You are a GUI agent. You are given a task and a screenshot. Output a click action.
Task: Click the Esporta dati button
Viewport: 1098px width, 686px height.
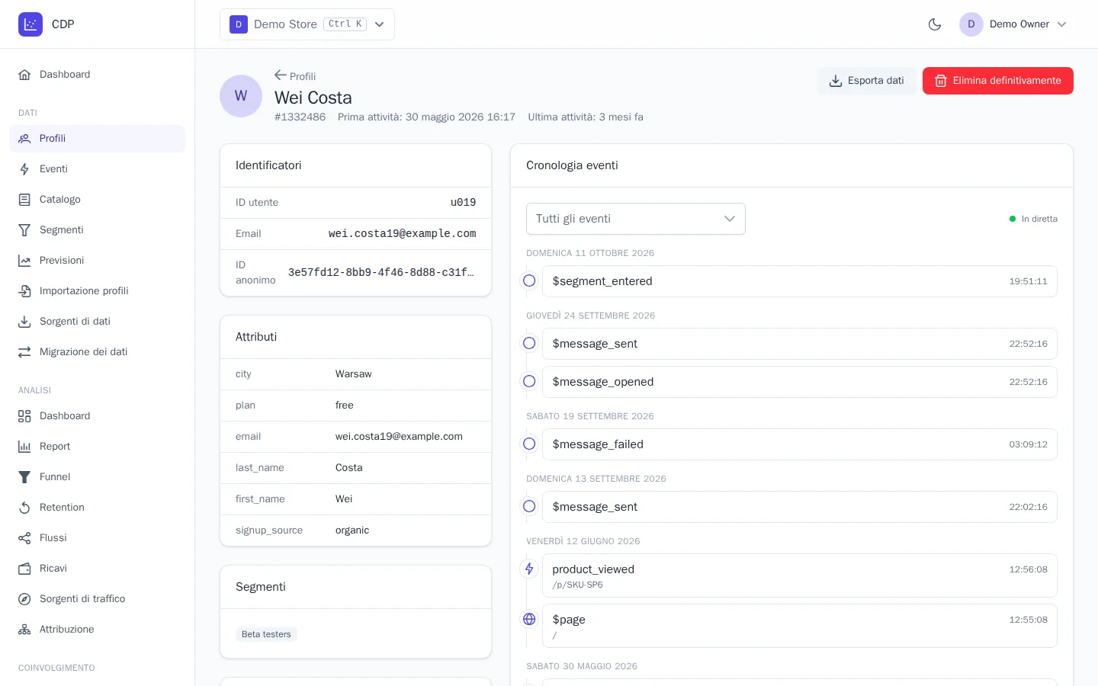[867, 81]
